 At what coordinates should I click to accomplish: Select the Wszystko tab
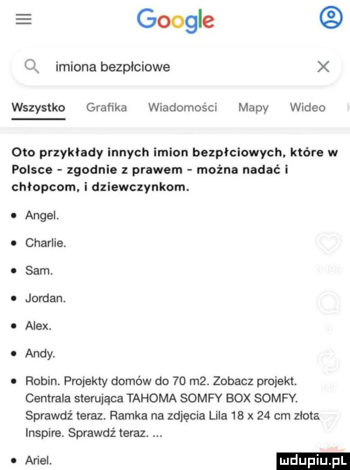[x=38, y=107]
